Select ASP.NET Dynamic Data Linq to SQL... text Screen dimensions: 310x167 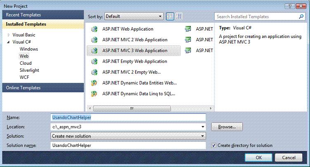point(139,94)
